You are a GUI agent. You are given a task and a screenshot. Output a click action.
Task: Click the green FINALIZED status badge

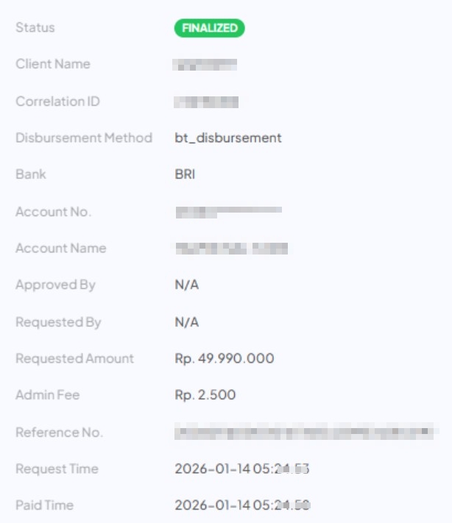point(209,28)
